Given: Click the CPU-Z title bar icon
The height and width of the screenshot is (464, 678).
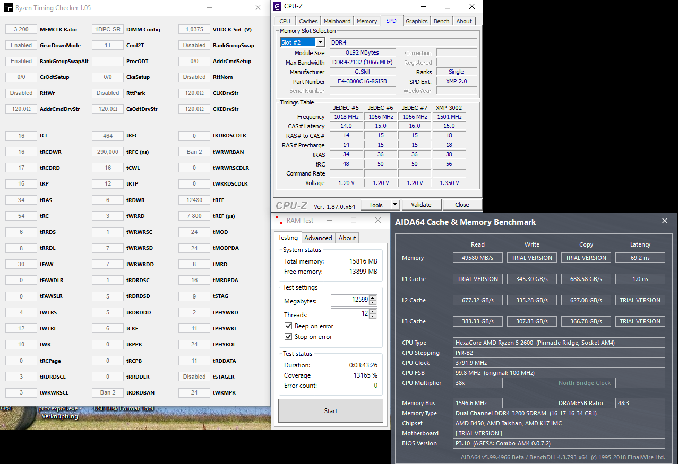Looking at the screenshot, I should pyautogui.click(x=278, y=6).
